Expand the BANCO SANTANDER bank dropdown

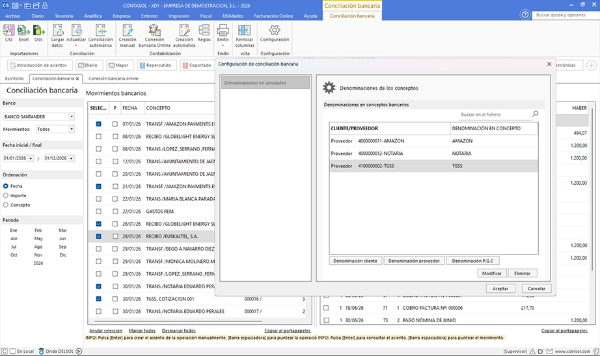pyautogui.click(x=72, y=116)
